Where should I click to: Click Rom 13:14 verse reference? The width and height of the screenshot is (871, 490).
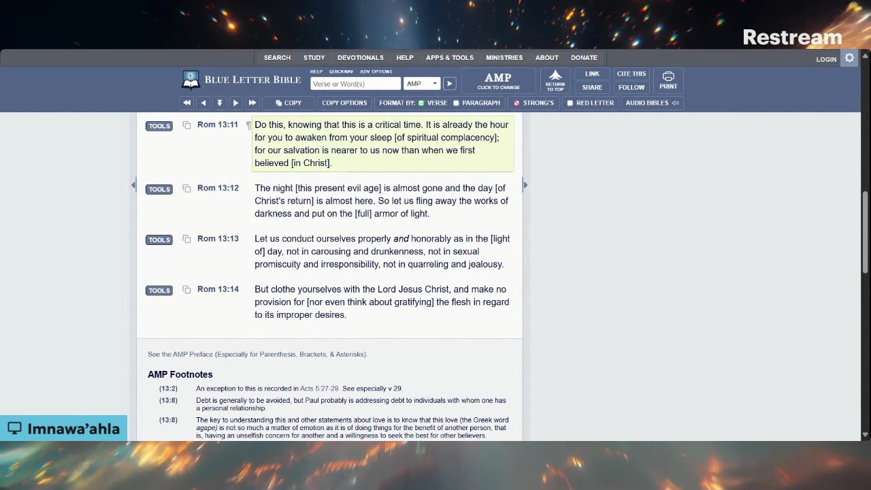pyautogui.click(x=218, y=289)
